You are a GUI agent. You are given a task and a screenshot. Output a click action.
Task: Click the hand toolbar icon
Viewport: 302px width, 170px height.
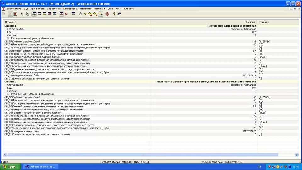tap(80, 14)
